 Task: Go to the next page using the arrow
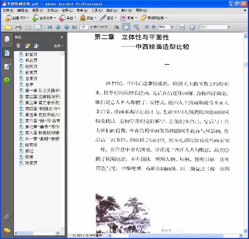click(66, 27)
